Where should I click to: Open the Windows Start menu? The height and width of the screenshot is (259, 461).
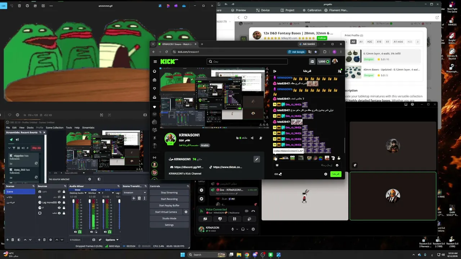[183, 255]
